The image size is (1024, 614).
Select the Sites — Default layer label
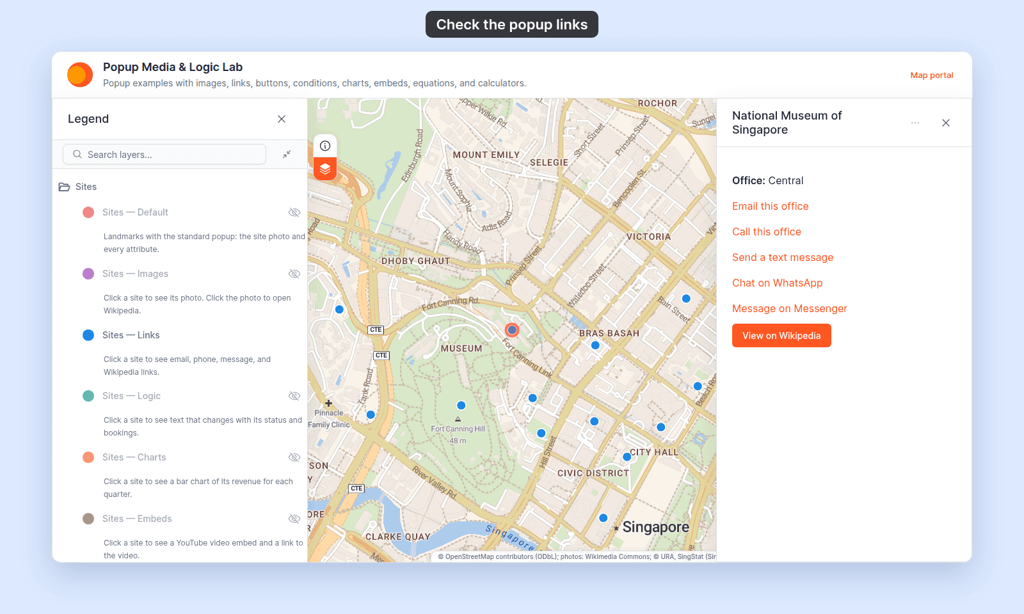coord(135,212)
